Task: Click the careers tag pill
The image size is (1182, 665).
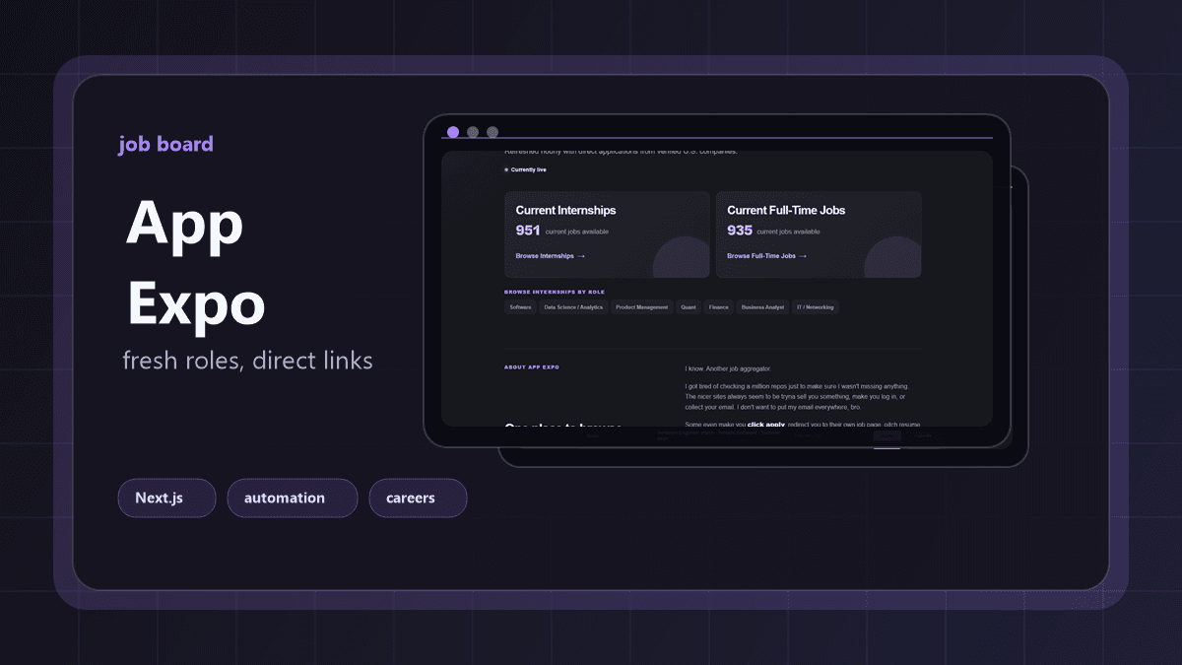Action: (x=418, y=498)
